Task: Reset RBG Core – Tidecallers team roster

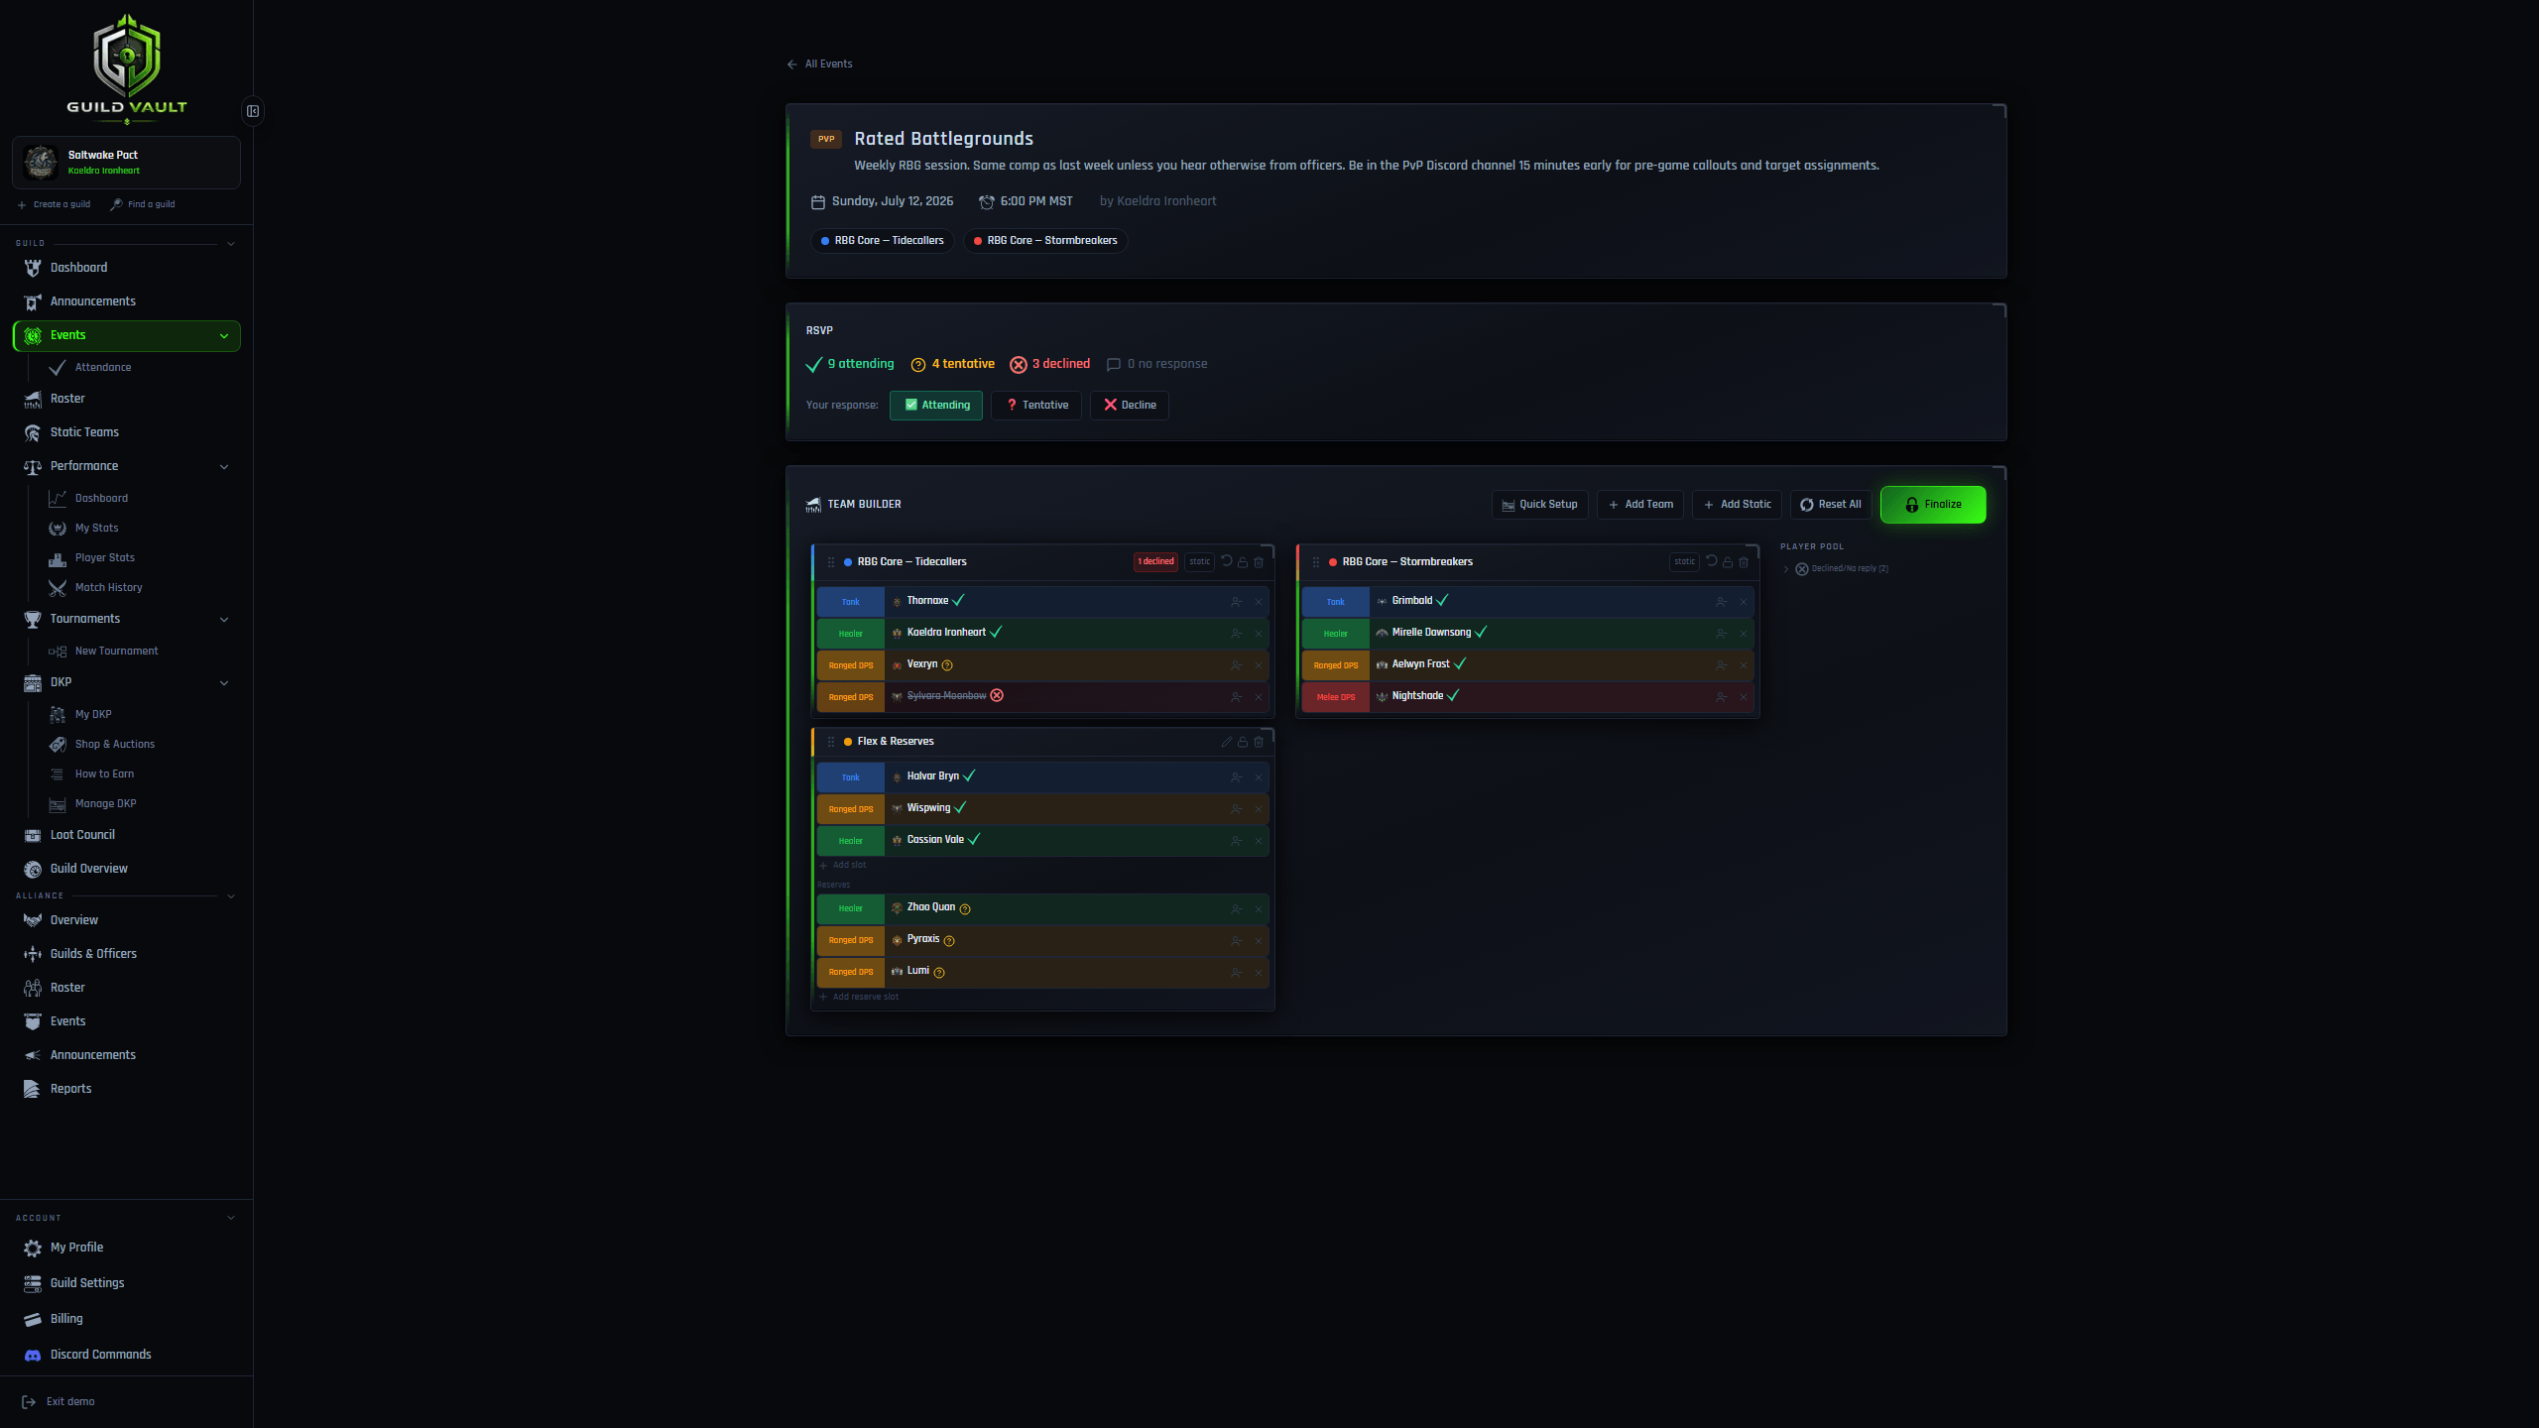Action: point(1227,561)
